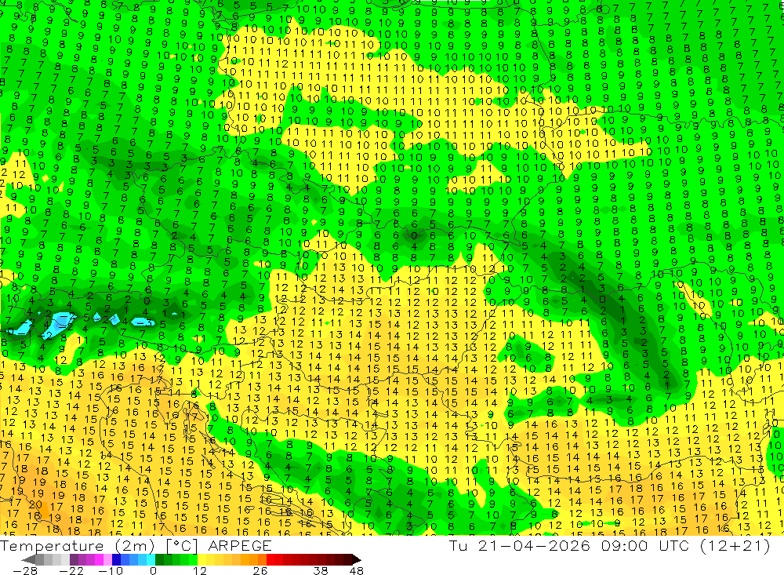Image resolution: width=784 pixels, height=575 pixels.
Task: Click the -22 legend label
Action: tap(71, 570)
